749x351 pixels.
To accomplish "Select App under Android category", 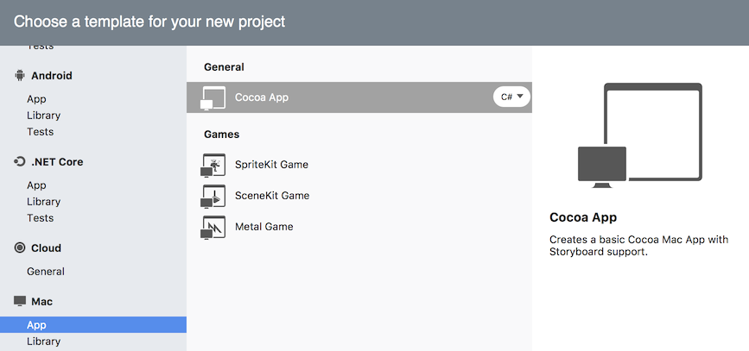I will point(36,99).
